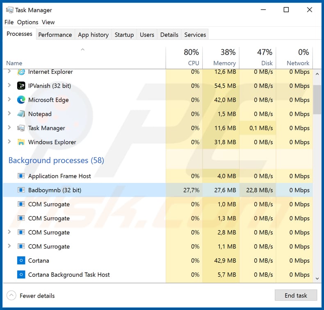324x310 pixels.
Task: Click the Cortana process icon
Action: [21, 260]
